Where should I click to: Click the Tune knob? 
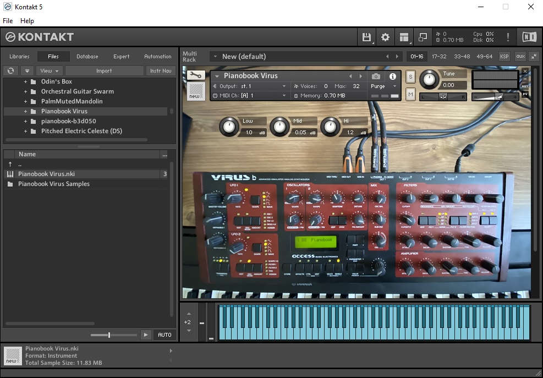[x=429, y=79]
